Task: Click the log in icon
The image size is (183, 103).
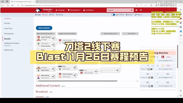Action: click(x=141, y=10)
